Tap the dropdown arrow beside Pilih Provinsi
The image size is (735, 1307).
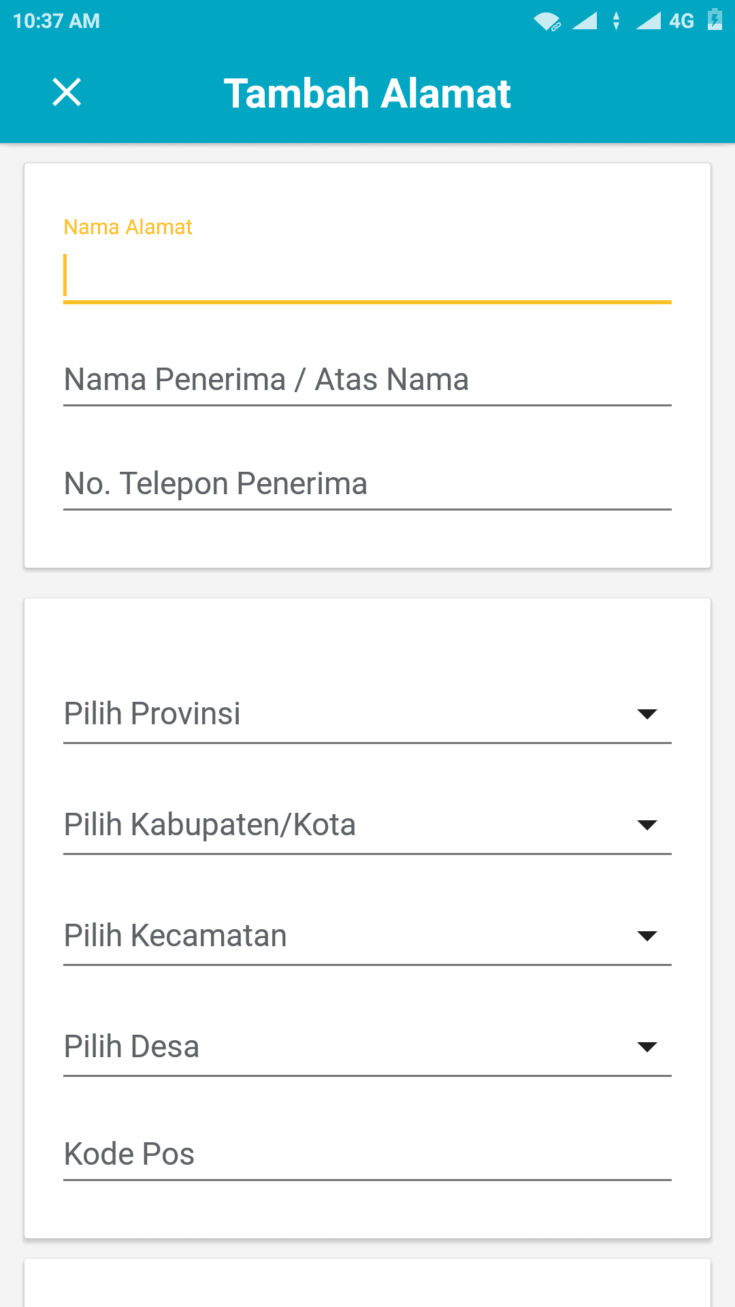(x=647, y=714)
